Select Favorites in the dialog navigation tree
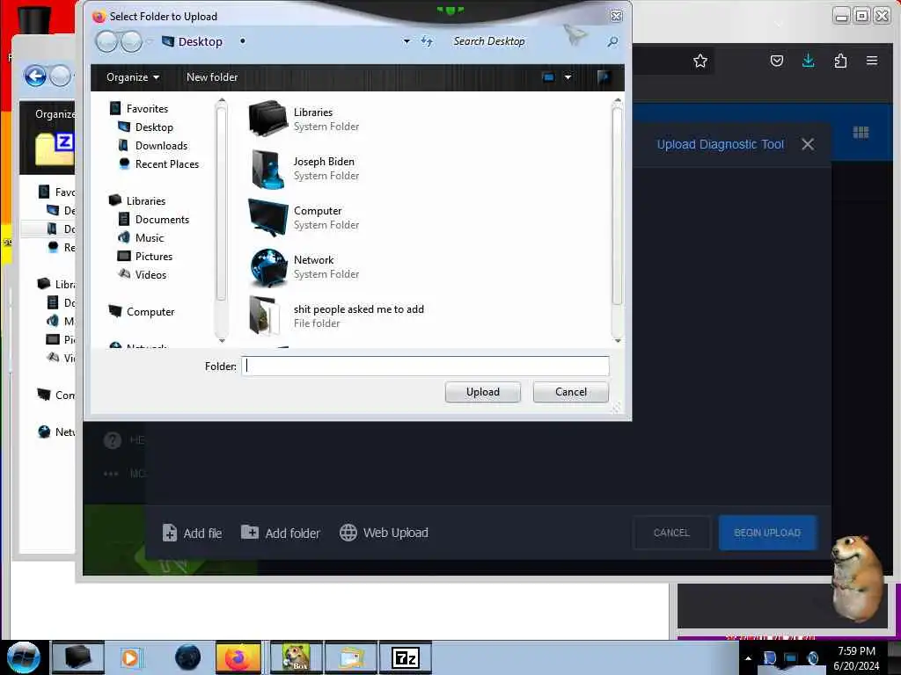The width and height of the screenshot is (901, 675). [x=147, y=108]
